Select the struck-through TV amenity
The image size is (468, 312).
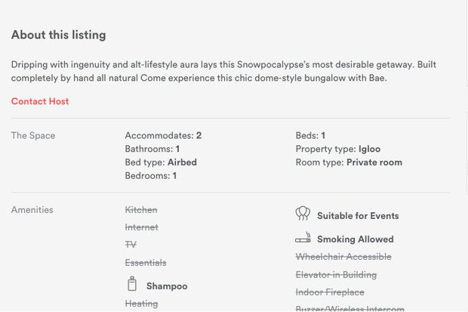click(x=131, y=245)
